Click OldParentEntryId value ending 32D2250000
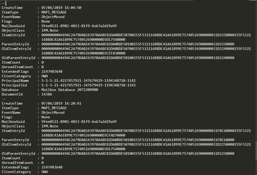Viewport: 257px width, 175px height. [138, 153]
